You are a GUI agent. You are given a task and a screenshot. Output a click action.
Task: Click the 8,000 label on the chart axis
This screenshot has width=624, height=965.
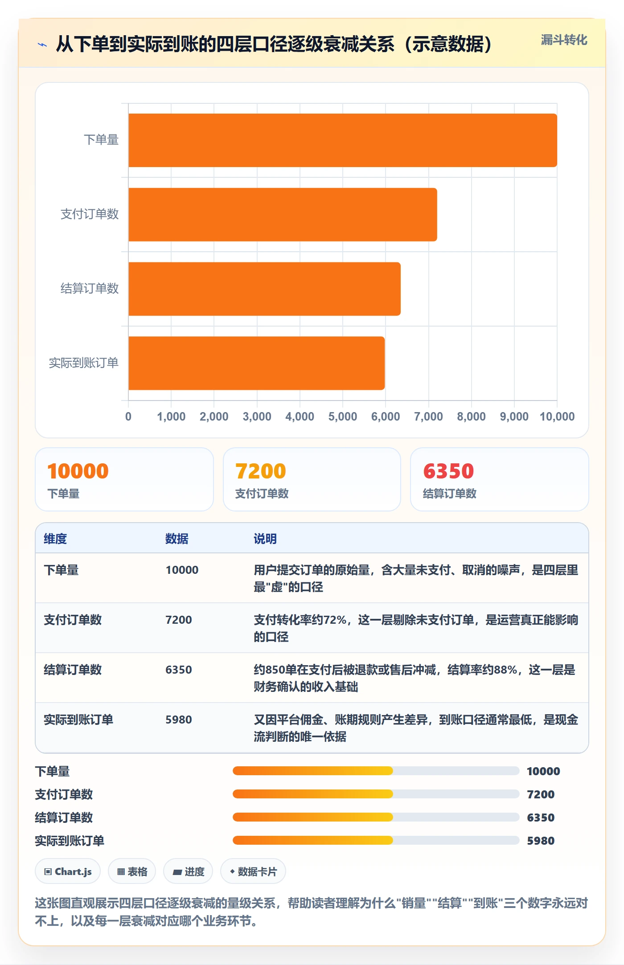tap(471, 417)
